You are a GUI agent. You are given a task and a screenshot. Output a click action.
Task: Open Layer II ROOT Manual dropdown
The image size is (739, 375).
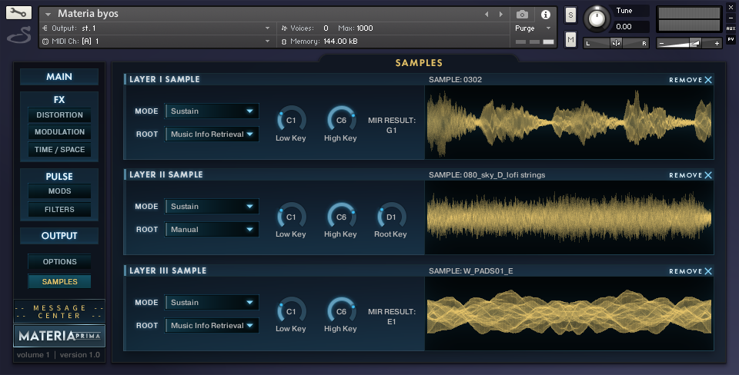point(212,229)
